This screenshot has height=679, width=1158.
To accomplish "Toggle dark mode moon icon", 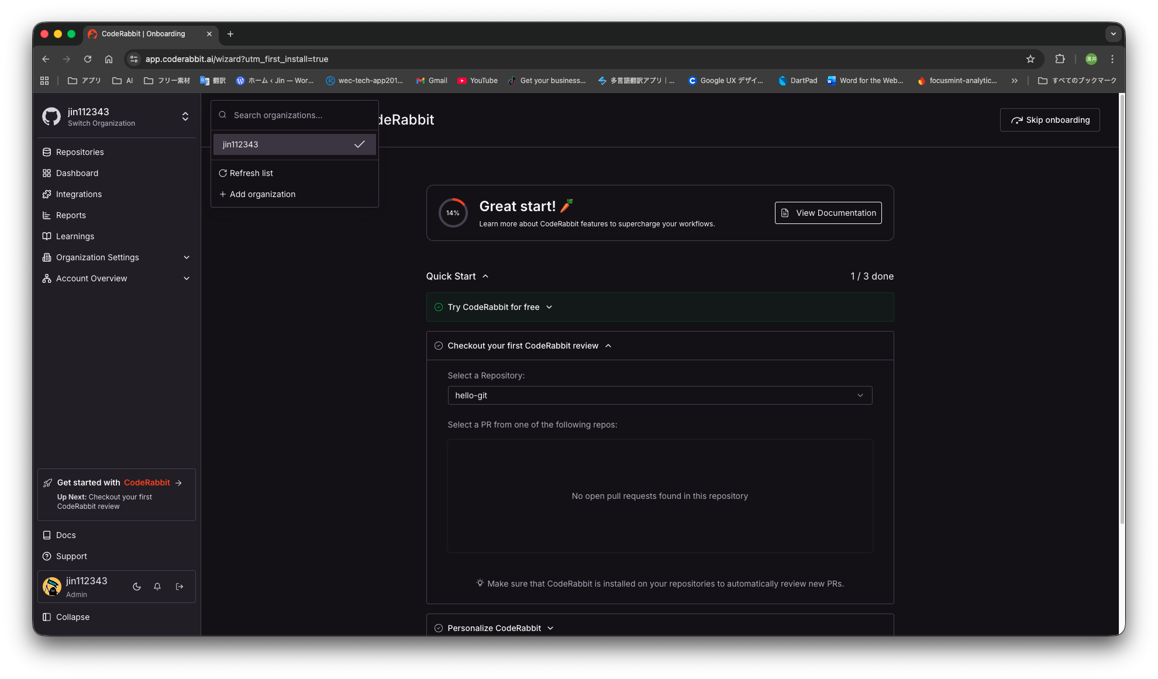I will click(x=137, y=587).
